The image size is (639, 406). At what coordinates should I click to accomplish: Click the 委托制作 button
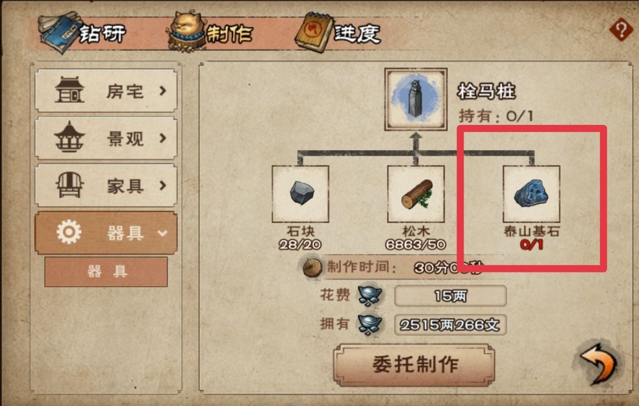[x=414, y=364]
